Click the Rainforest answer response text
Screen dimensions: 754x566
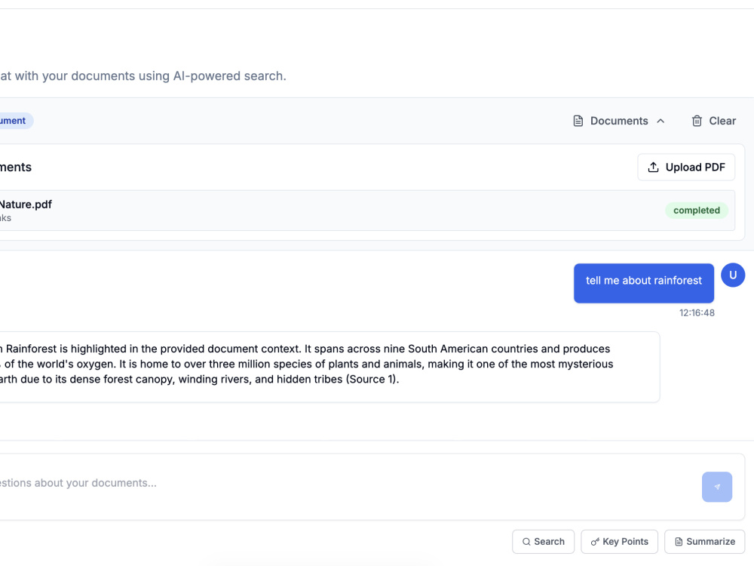[306, 364]
